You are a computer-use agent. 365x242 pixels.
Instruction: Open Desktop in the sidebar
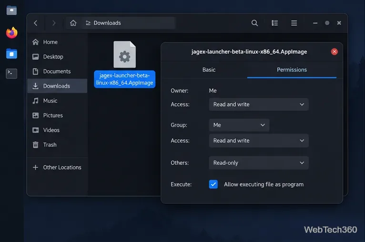[57, 57]
